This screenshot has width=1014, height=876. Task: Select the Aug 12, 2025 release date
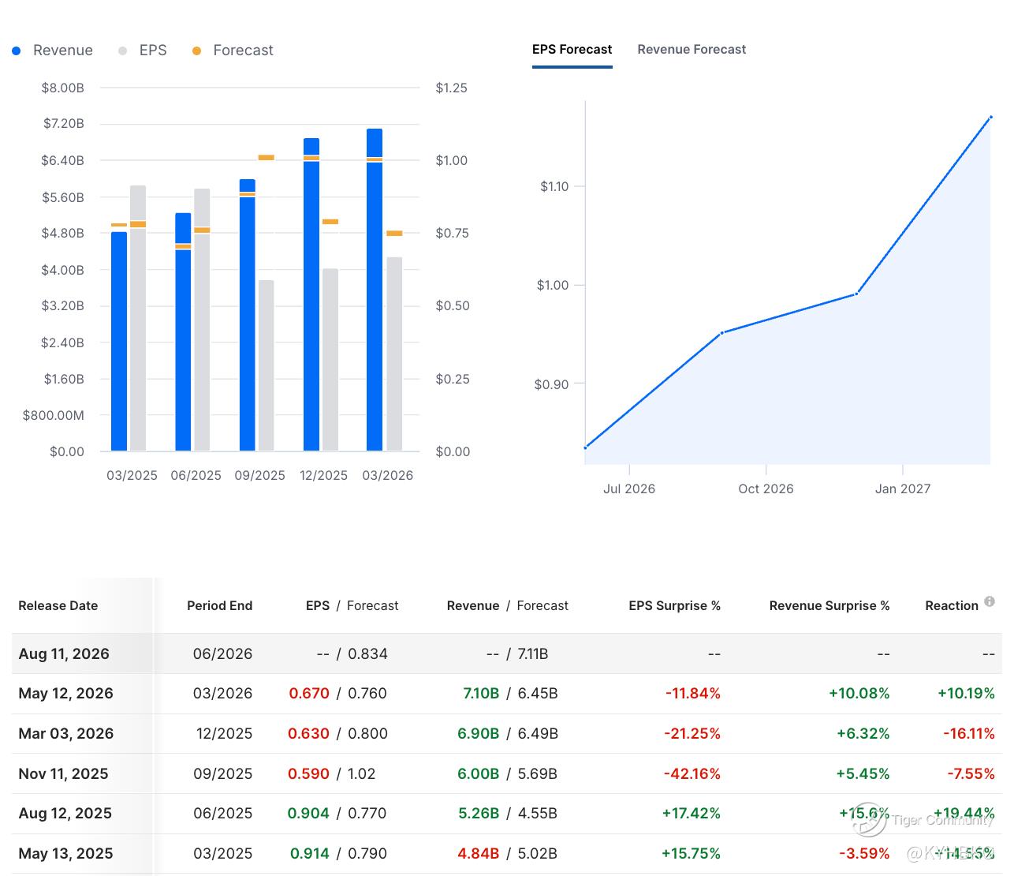tap(65, 813)
